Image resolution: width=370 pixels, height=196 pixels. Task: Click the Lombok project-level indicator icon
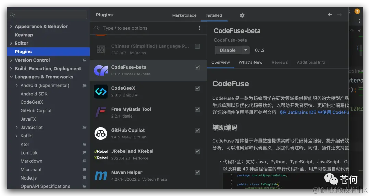click(85, 152)
